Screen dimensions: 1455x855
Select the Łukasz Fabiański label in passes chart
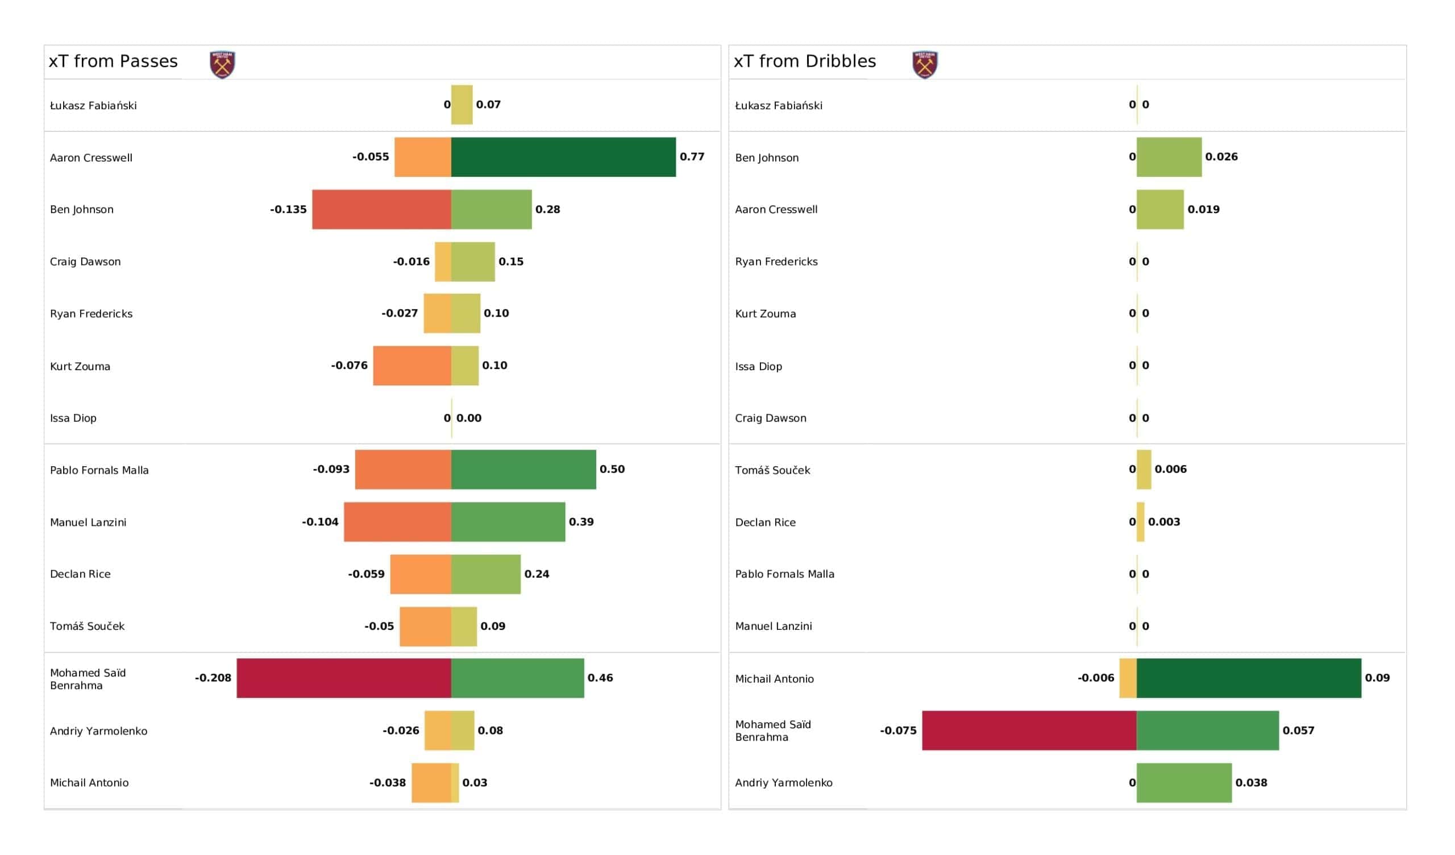pos(93,106)
